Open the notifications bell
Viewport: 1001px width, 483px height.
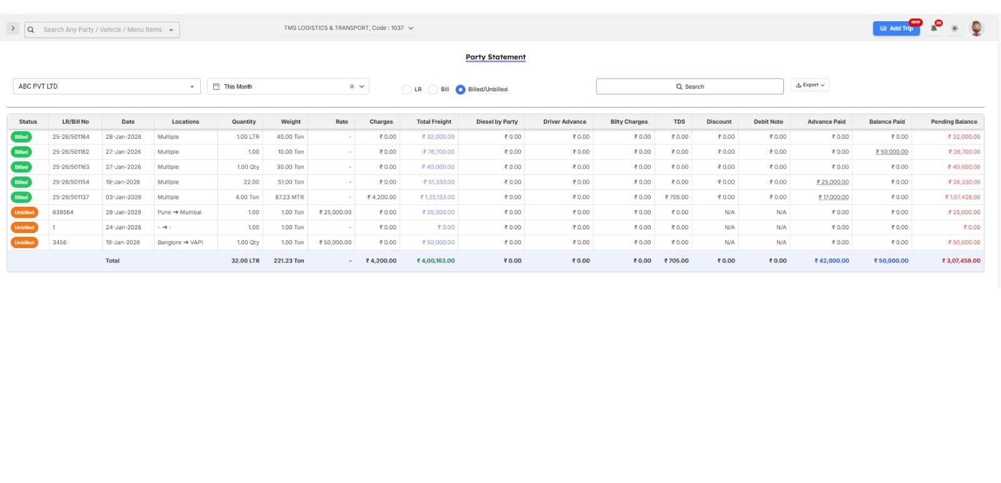(x=934, y=28)
